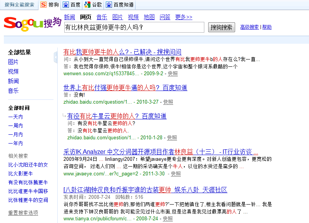Open the 地图 search category
The image size is (309, 223).
point(149,17)
